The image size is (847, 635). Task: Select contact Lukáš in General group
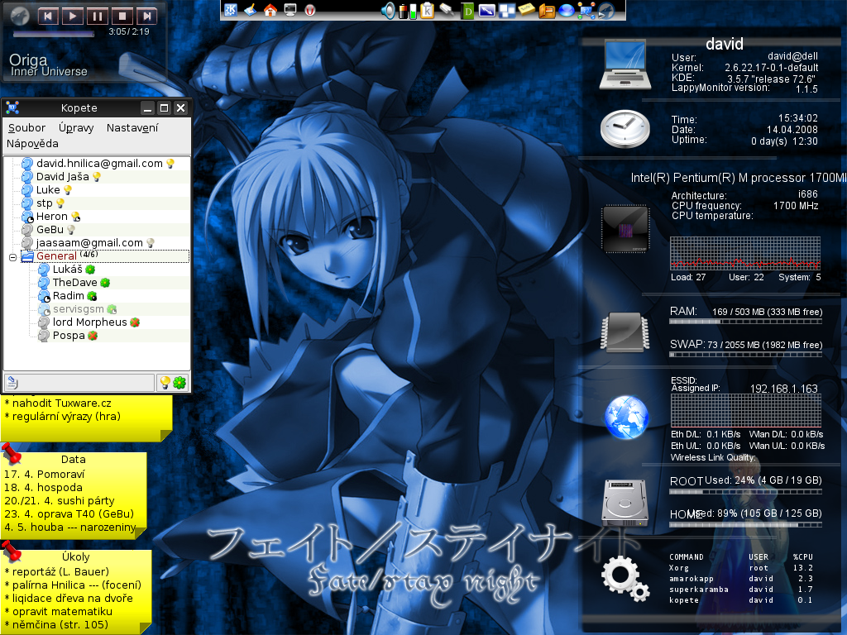coord(67,269)
